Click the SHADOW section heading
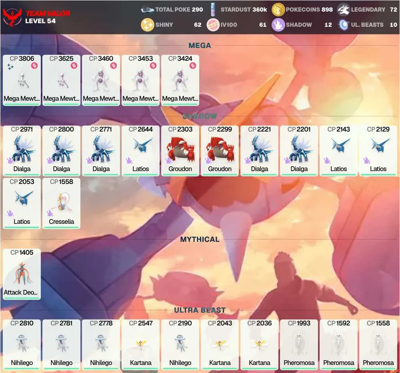The width and height of the screenshot is (400, 373). pos(200,116)
